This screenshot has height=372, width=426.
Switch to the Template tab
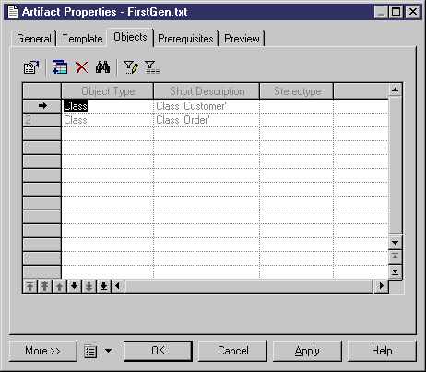(x=82, y=39)
